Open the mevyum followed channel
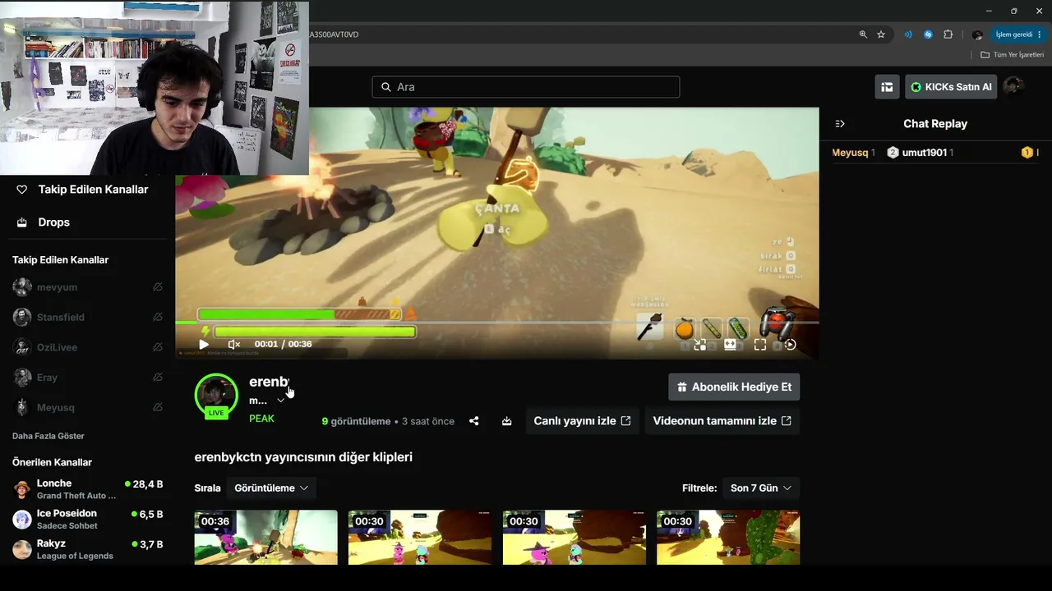Image resolution: width=1052 pixels, height=591 pixels. [x=57, y=287]
